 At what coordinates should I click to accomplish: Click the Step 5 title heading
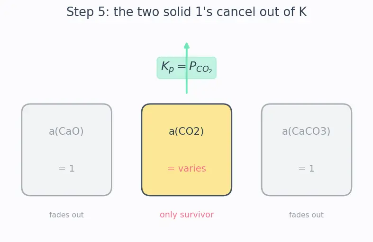pos(187,12)
